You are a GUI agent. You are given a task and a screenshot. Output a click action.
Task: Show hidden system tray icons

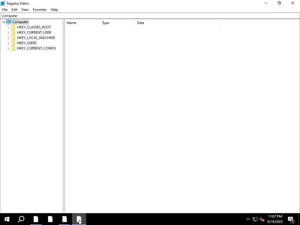pos(248,219)
